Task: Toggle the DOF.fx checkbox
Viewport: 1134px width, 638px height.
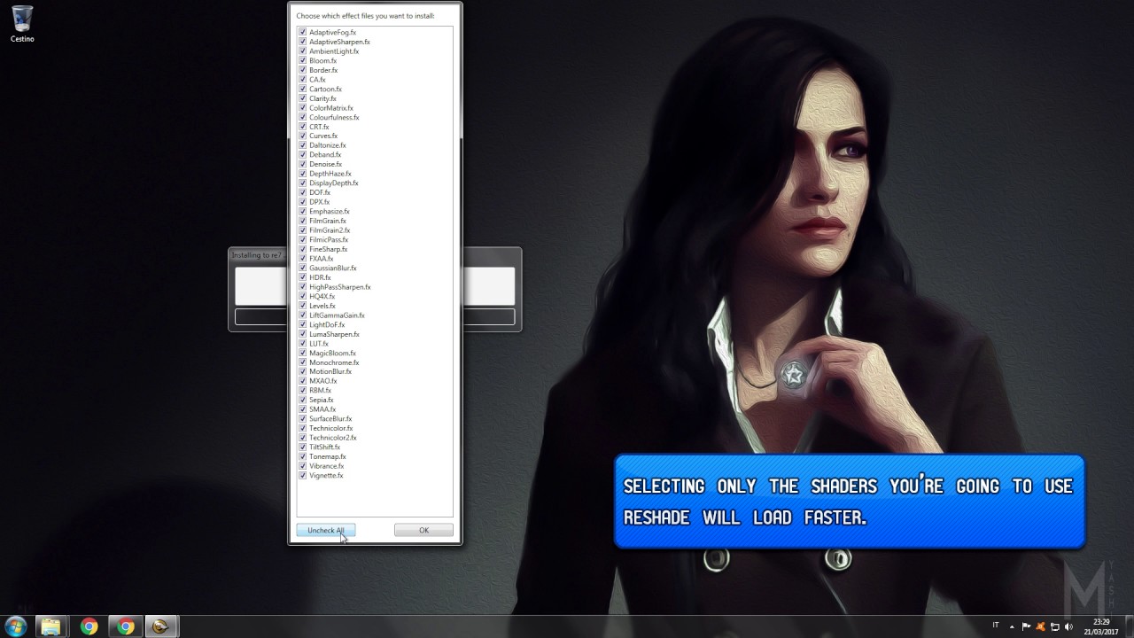Action: pyautogui.click(x=302, y=192)
